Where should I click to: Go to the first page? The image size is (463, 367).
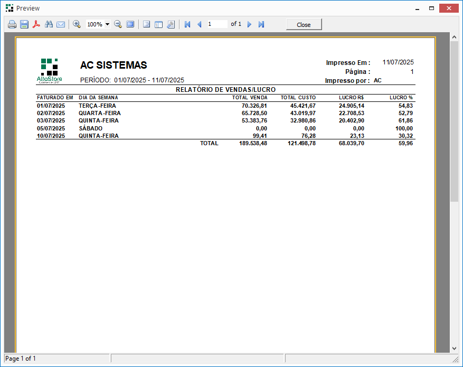tap(187, 24)
